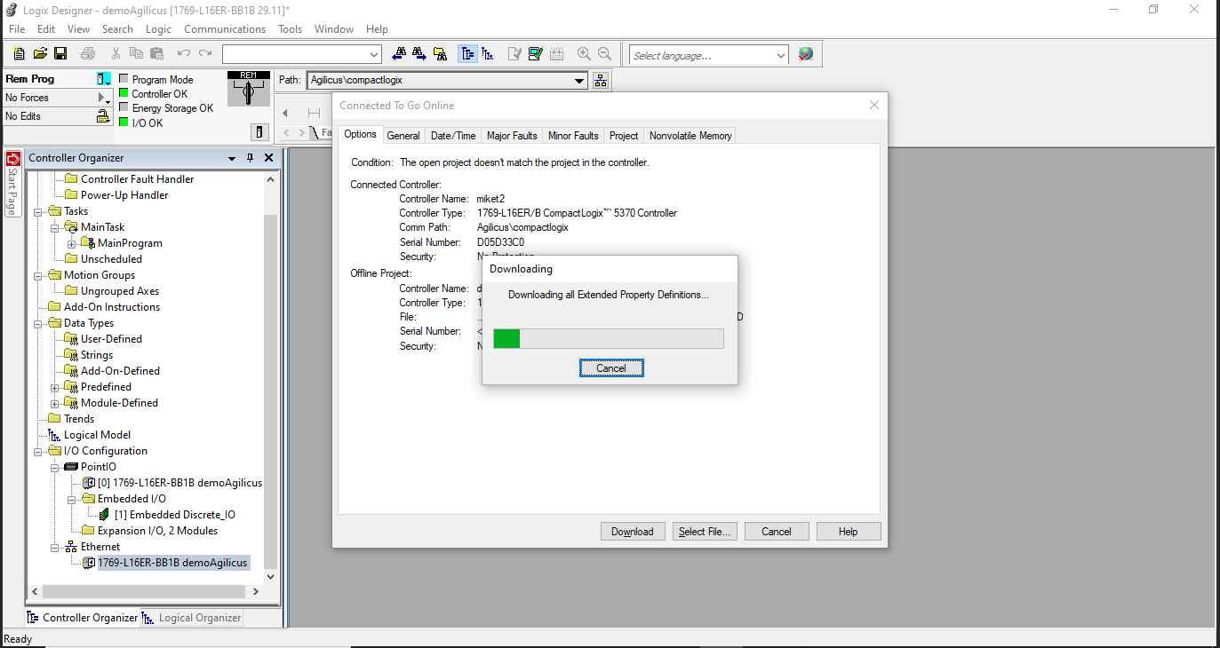Click the Open project folder icon

click(x=40, y=54)
